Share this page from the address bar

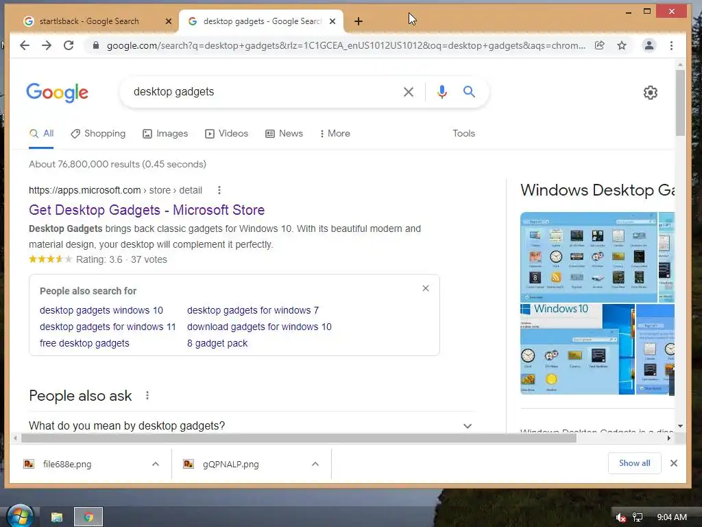tap(599, 45)
